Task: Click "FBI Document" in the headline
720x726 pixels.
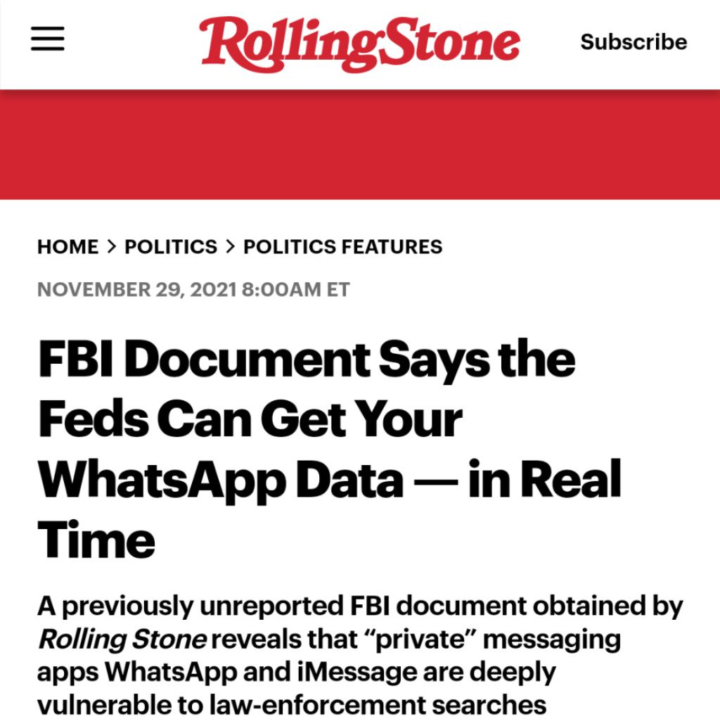Action: [x=204, y=359]
